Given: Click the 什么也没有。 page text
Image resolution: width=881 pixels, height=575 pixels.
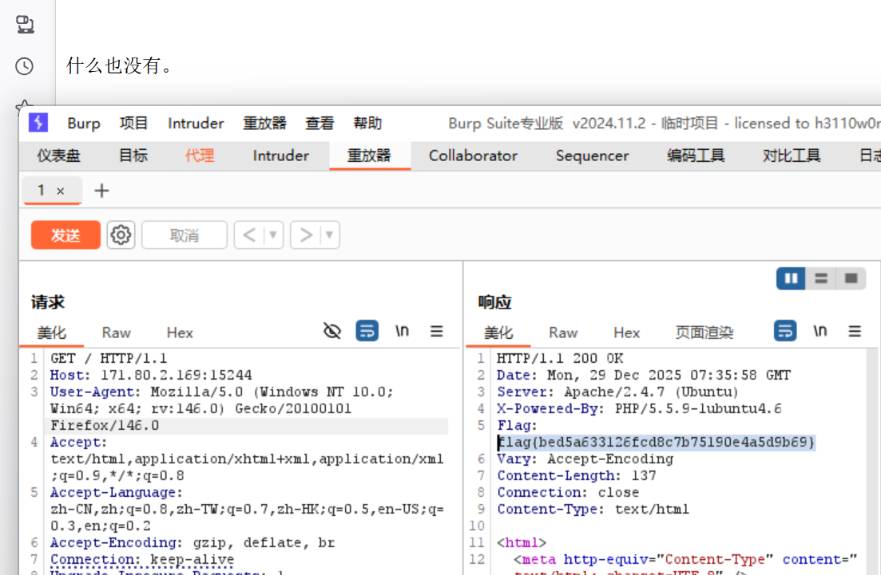Looking at the screenshot, I should coord(121,65).
